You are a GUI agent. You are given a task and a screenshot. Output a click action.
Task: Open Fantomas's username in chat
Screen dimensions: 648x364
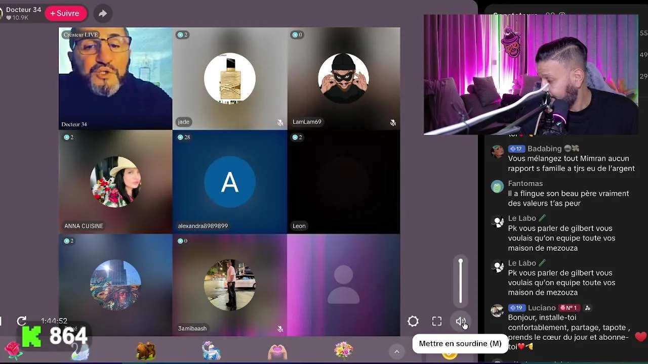click(x=525, y=184)
